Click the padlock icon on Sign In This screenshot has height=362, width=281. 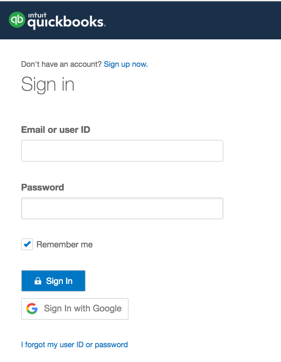[x=38, y=281]
